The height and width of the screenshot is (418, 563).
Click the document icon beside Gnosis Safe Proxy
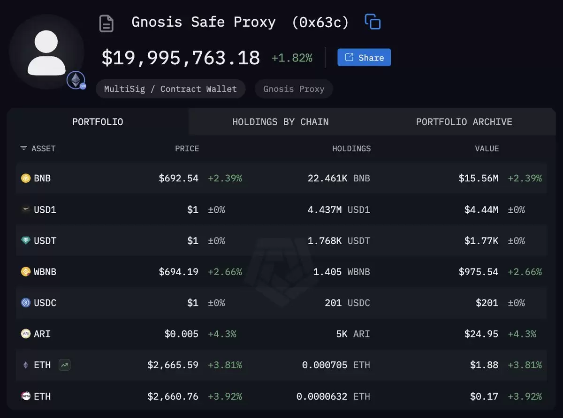[107, 23]
